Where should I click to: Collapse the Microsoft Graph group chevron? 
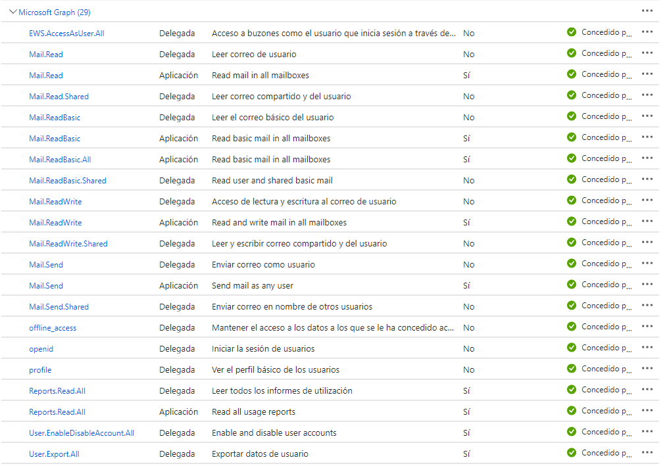12,12
